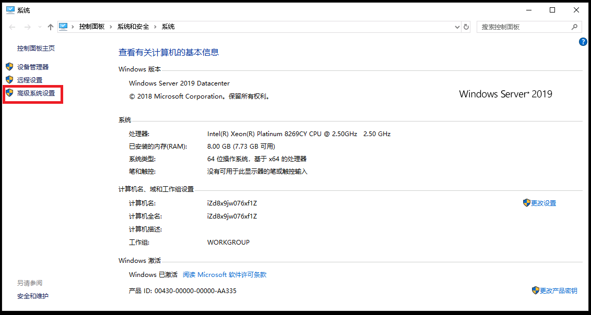Click the shield icon beside 远程设置

pos(9,80)
